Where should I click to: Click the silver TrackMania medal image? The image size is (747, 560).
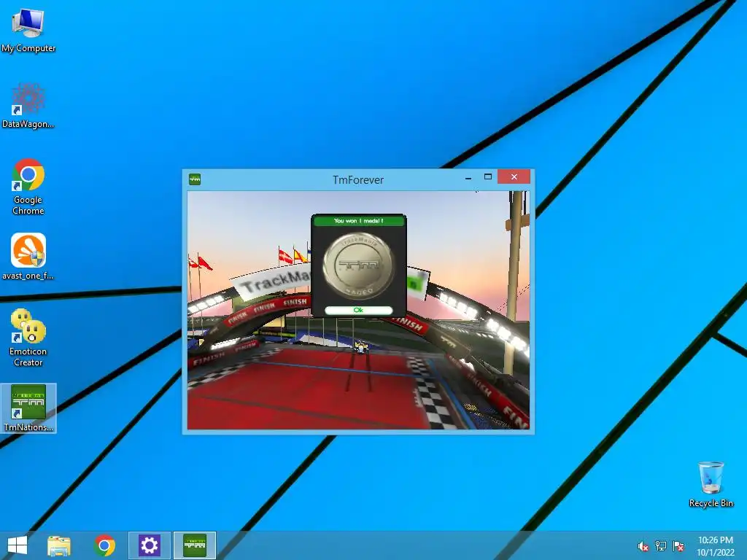[358, 265]
